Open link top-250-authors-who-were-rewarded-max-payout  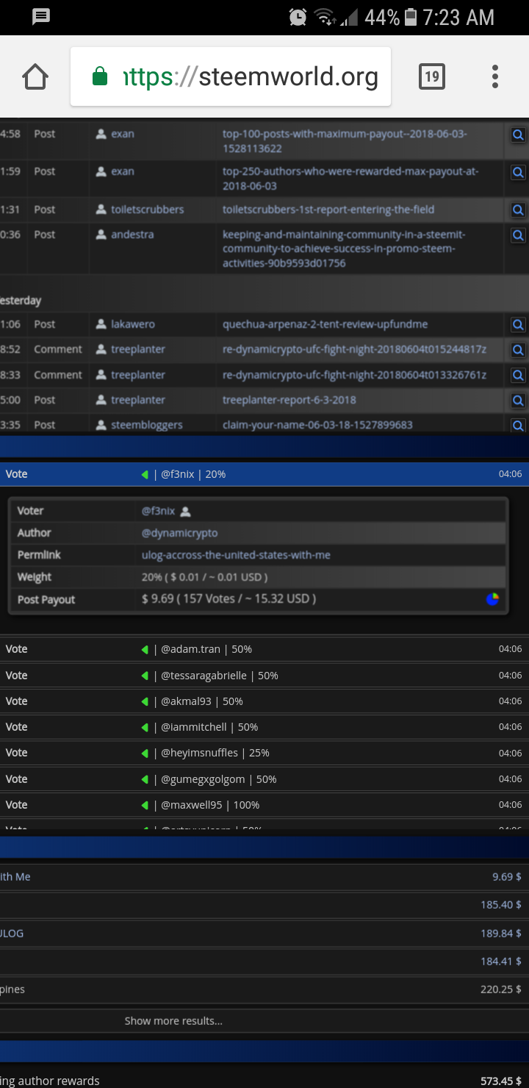(x=350, y=179)
